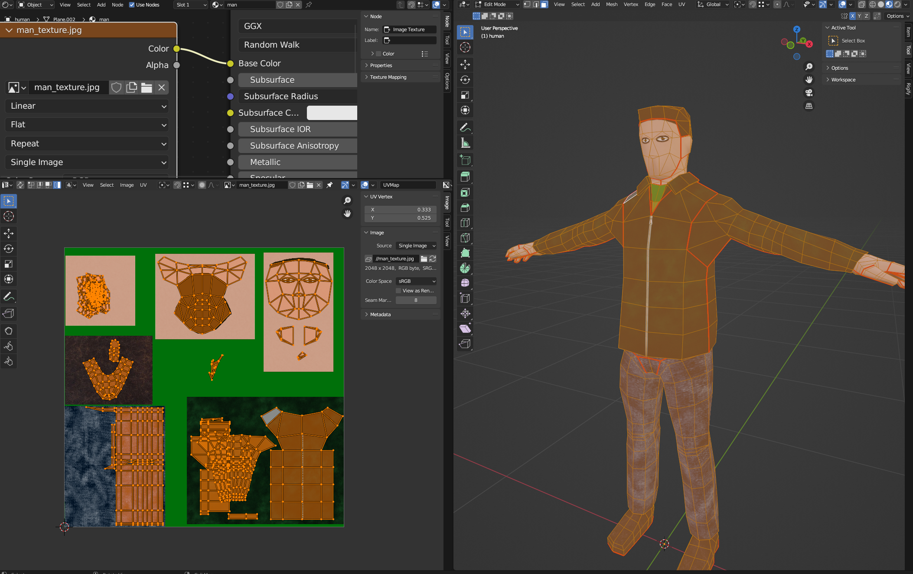
Task: Select the Loop Cut tool
Action: click(465, 223)
